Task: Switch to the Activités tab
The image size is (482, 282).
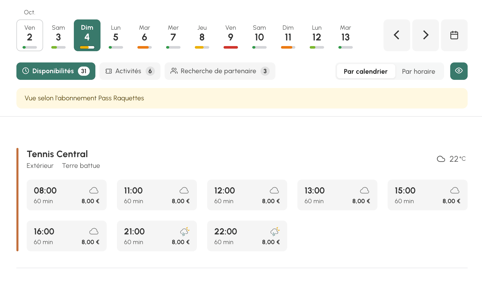Action: point(130,71)
